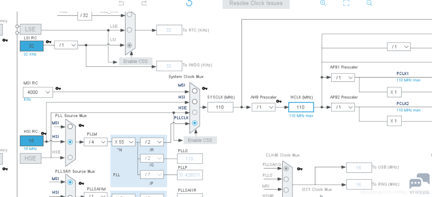The height and width of the screenshot is (197, 432).
Task: Click the '110 MHz max' text under HCLK
Action: pyautogui.click(x=301, y=116)
